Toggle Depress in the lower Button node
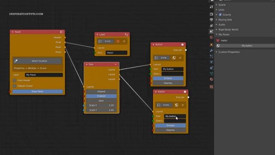275x155 pixels. (171, 130)
